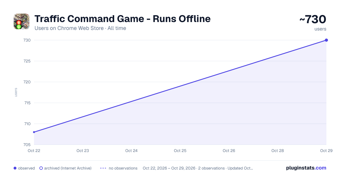340x178 pixels.
Task: Click the subtitle 'Users on Chrome Web Store · All time'
Action: coord(80,28)
